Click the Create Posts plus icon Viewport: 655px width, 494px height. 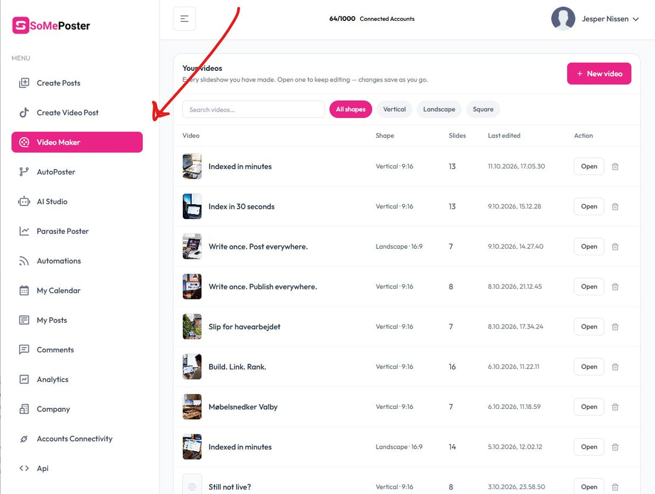(x=24, y=83)
